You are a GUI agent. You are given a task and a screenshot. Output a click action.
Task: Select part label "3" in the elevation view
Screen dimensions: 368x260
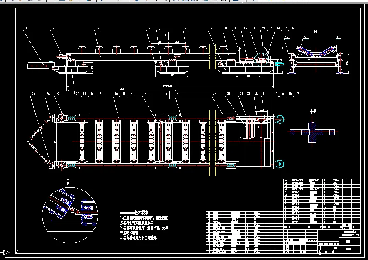coord(98,28)
